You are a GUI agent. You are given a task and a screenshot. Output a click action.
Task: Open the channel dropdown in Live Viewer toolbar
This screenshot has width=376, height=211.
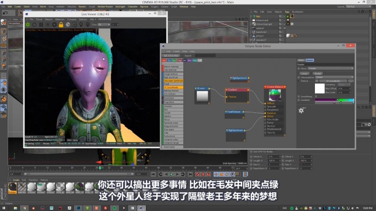[x=104, y=25]
